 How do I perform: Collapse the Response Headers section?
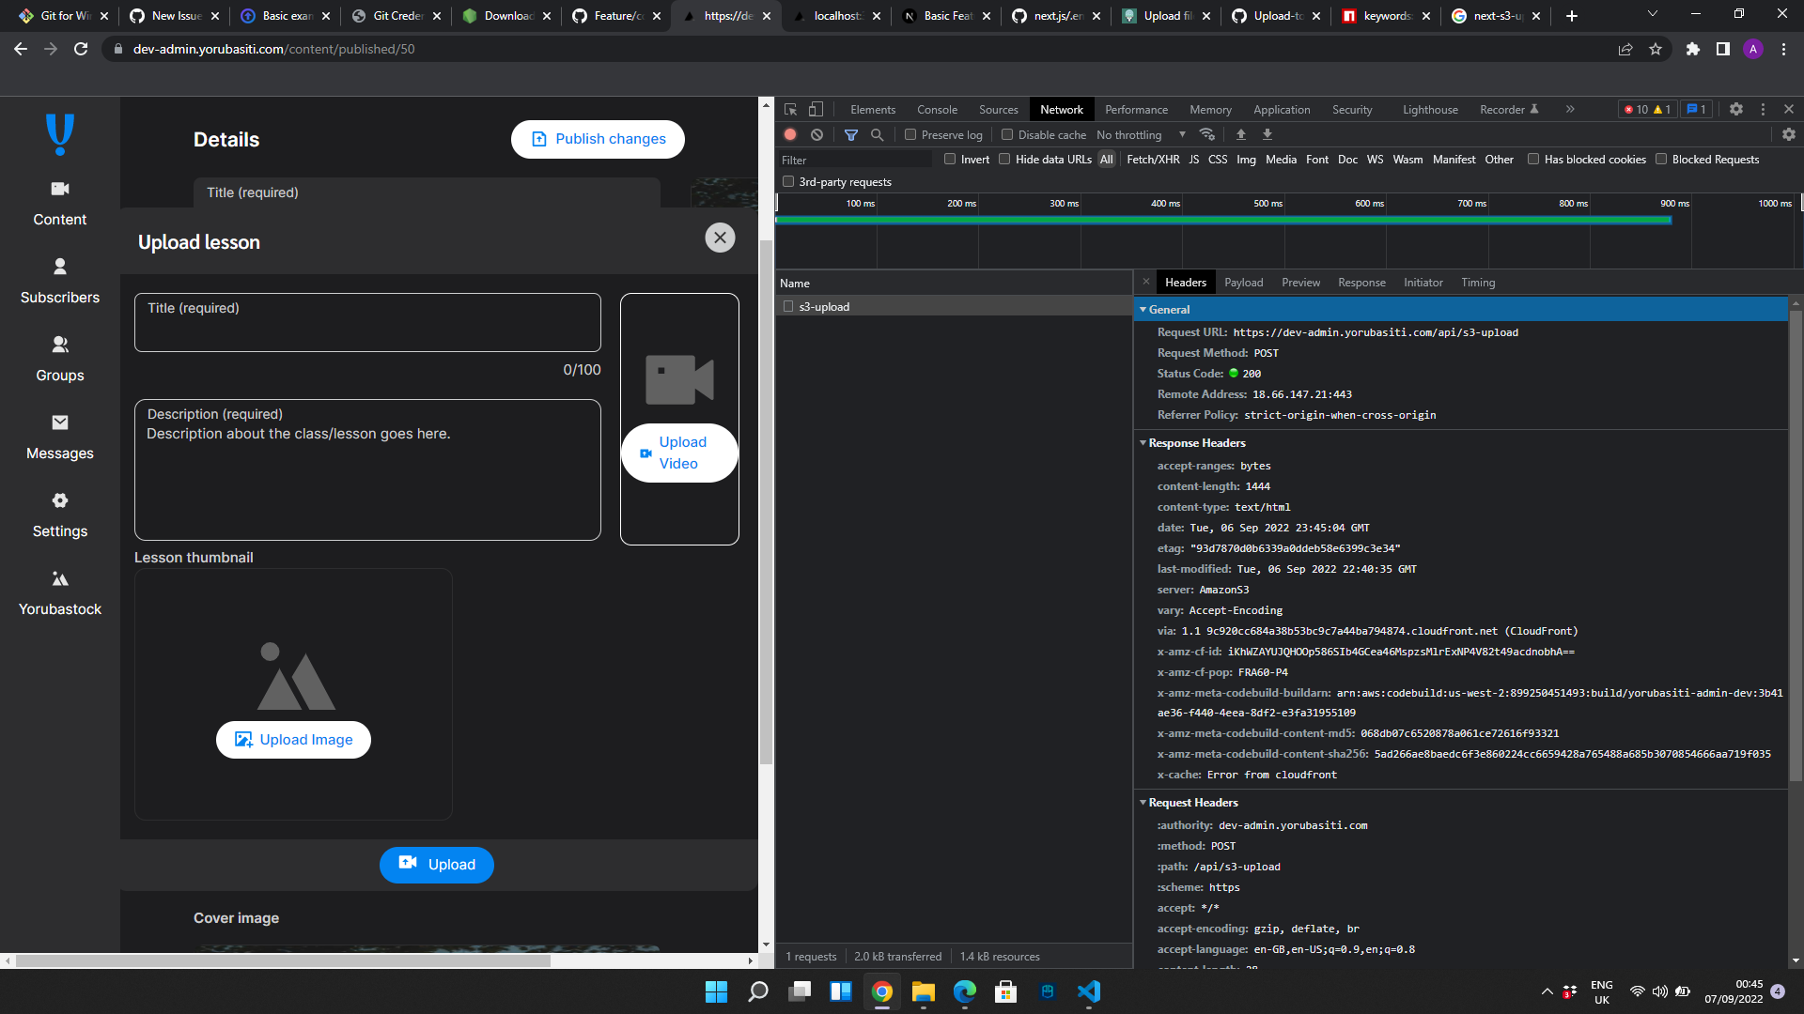[1196, 442]
